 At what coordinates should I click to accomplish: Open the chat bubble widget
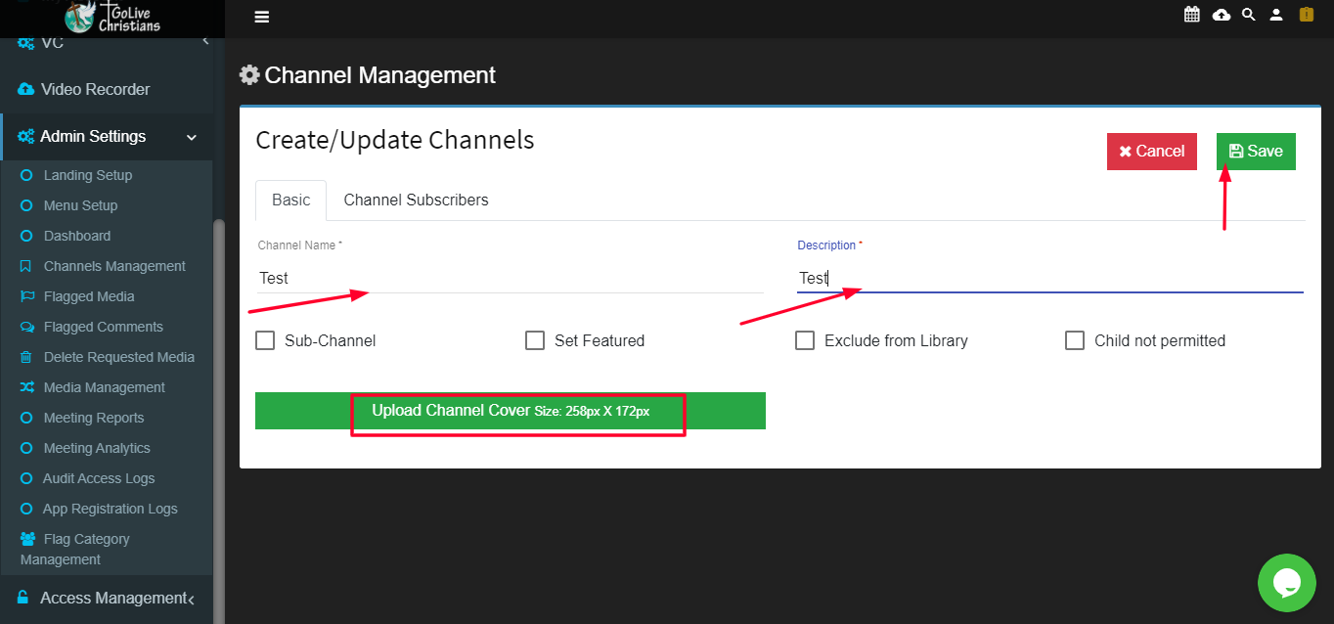1286,583
